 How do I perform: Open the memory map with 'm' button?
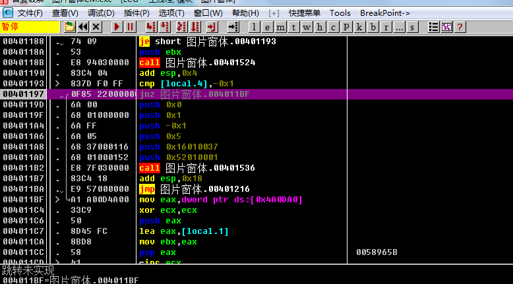tap(281, 27)
